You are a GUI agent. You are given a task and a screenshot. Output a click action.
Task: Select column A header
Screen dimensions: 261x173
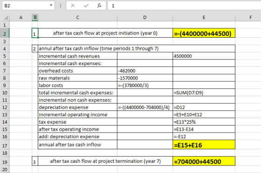[x=21, y=17]
